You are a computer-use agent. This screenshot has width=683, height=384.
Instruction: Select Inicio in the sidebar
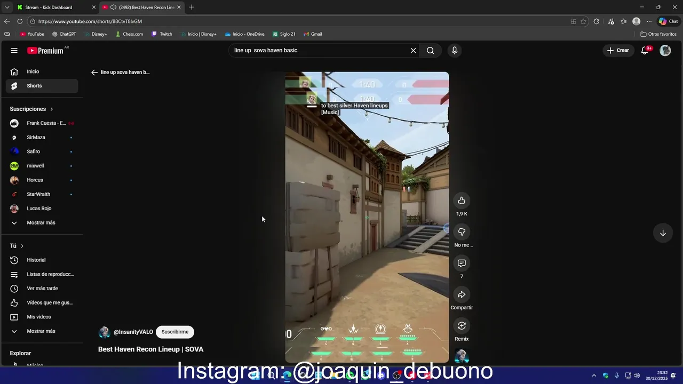click(42, 71)
